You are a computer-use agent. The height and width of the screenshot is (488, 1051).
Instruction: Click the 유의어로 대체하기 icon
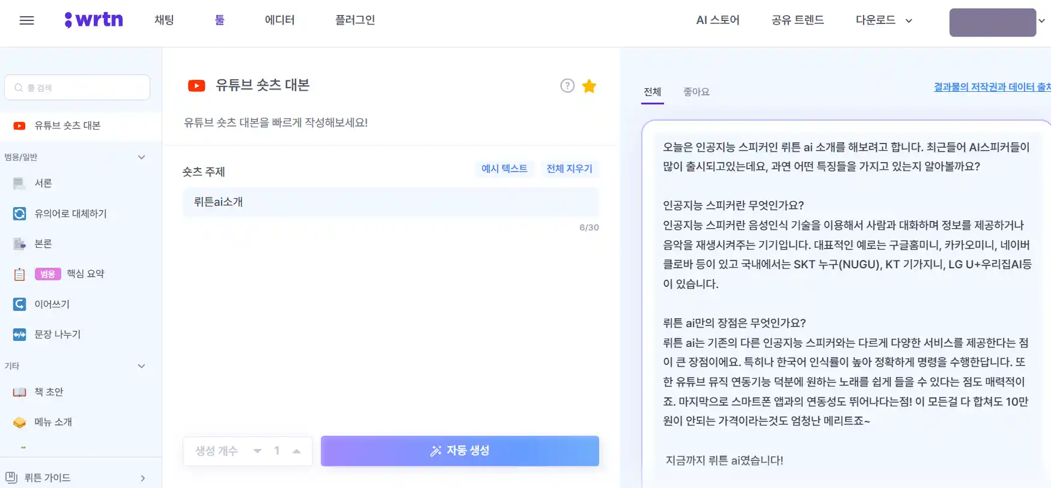(x=20, y=214)
